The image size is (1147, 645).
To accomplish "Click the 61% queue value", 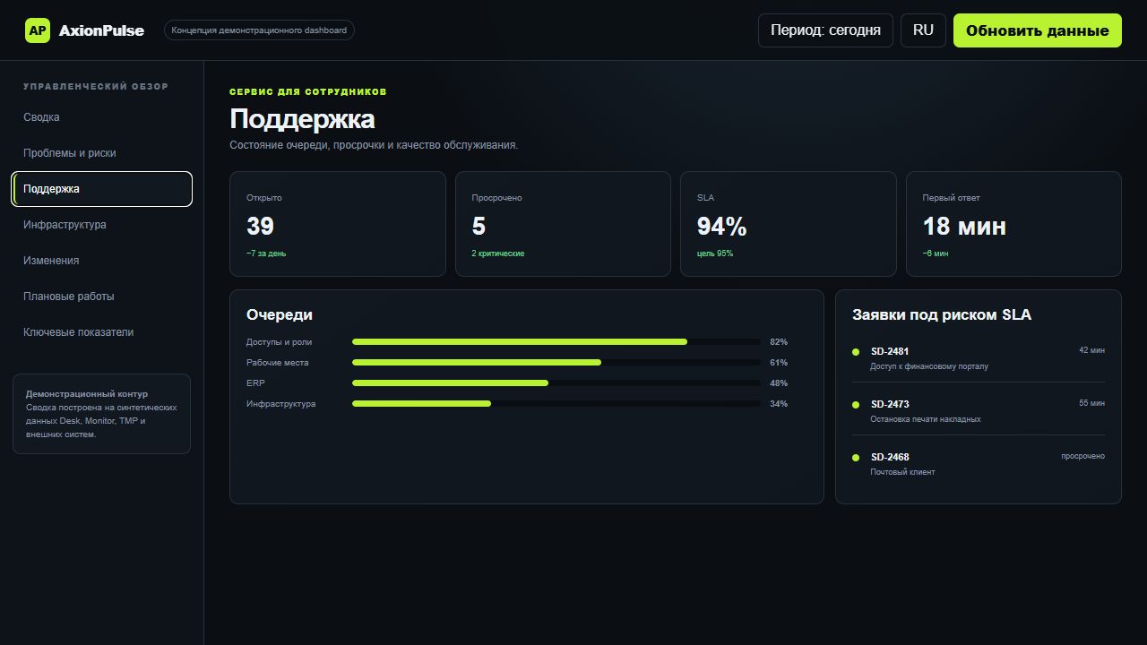I will click(779, 363).
